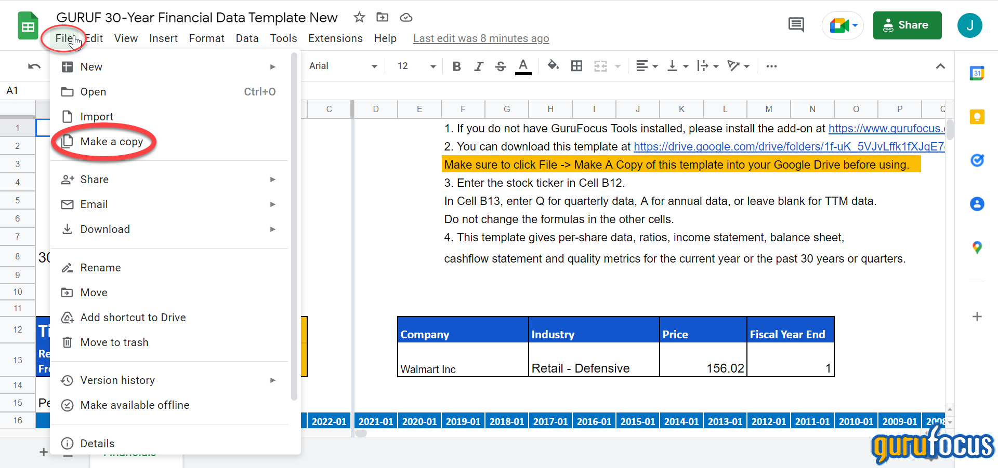Open font size 12 dropdown
The height and width of the screenshot is (468, 998).
pos(416,66)
